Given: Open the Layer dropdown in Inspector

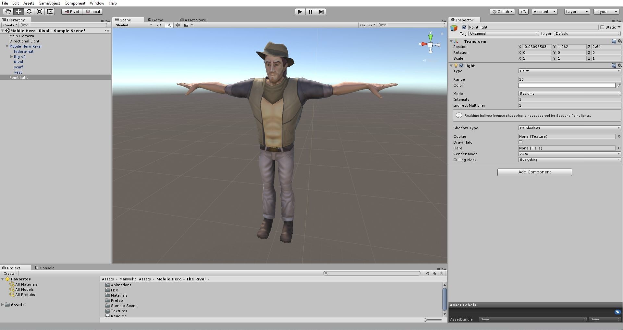Looking at the screenshot, I should pos(587,34).
